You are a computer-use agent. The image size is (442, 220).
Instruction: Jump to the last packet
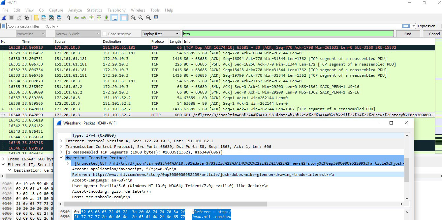point(107,18)
